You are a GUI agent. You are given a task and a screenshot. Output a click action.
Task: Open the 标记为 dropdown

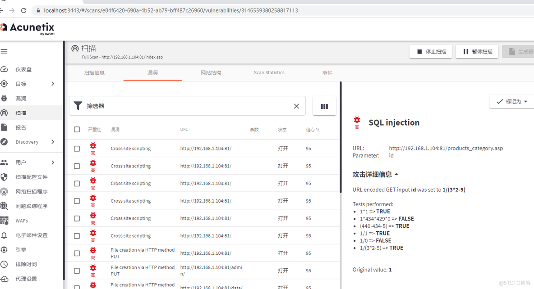click(512, 102)
